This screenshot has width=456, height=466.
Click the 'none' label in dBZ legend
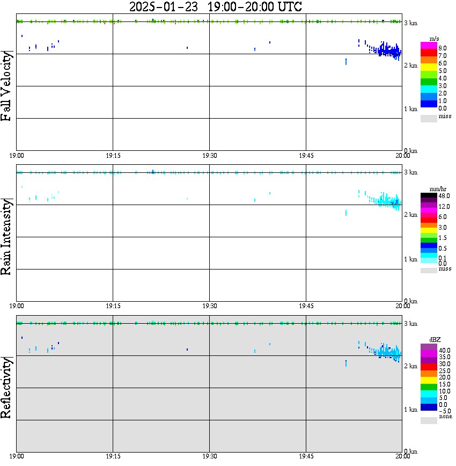[x=445, y=416]
